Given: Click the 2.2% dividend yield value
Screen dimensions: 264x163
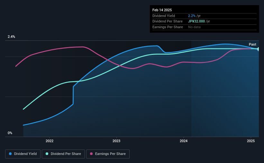Looking at the screenshot, I should 192,16.
